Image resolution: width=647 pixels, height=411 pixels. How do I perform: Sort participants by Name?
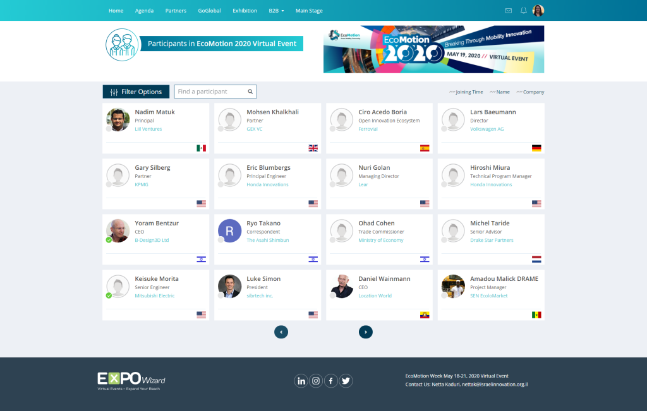(499, 92)
